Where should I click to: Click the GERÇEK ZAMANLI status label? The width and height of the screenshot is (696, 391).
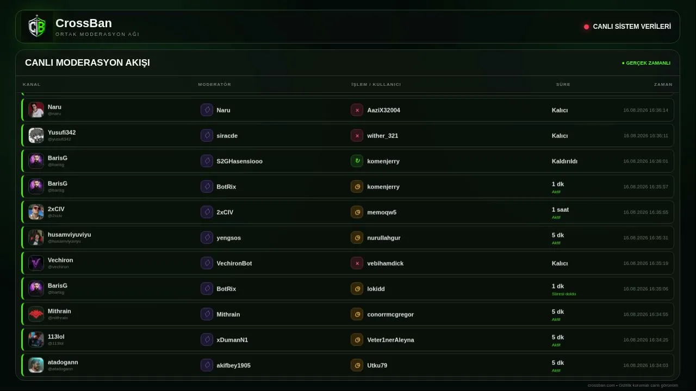[x=646, y=63]
